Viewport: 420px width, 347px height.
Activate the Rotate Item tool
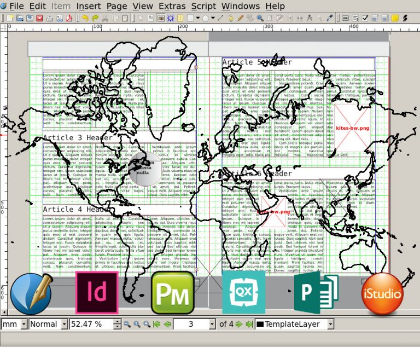pyautogui.click(x=250, y=18)
